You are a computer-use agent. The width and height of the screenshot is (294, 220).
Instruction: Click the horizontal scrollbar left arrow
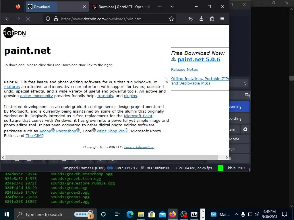coord(3,157)
